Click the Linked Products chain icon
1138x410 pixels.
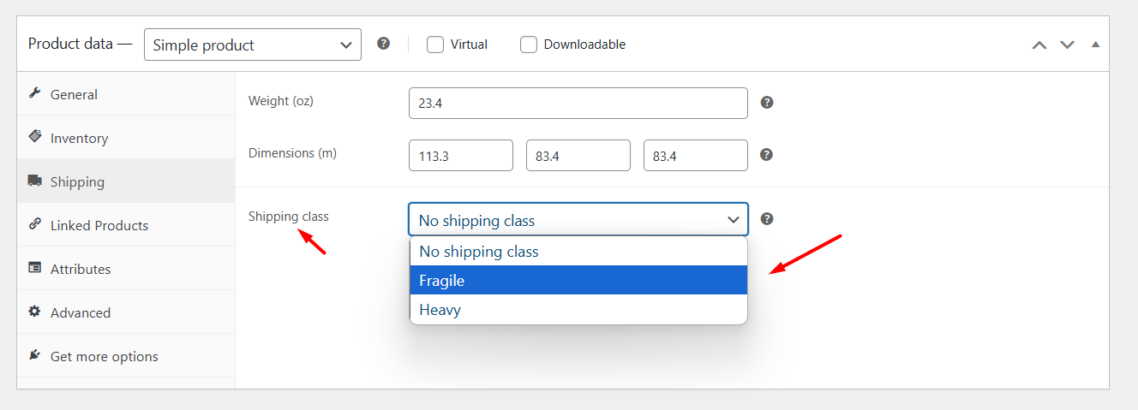[35, 224]
